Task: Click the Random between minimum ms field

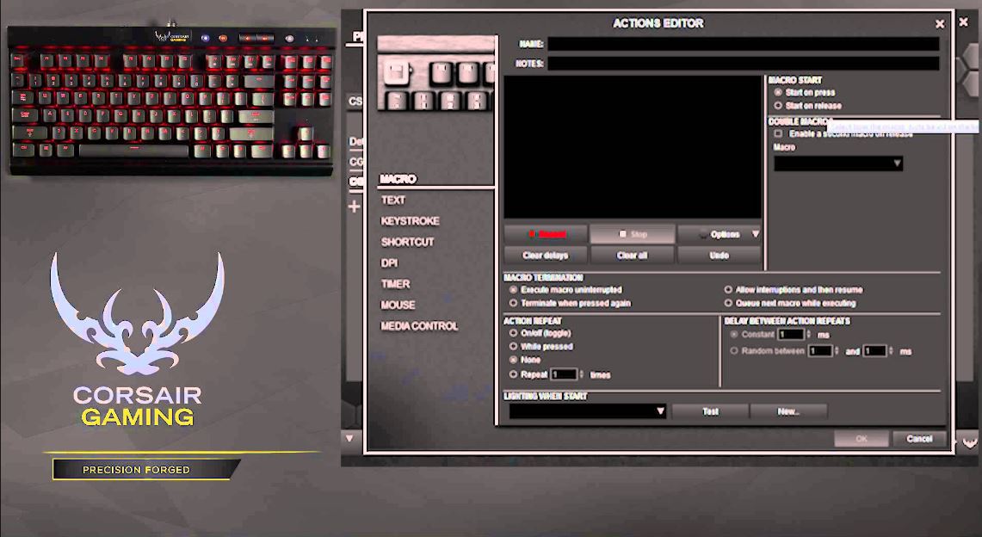Action: point(820,351)
